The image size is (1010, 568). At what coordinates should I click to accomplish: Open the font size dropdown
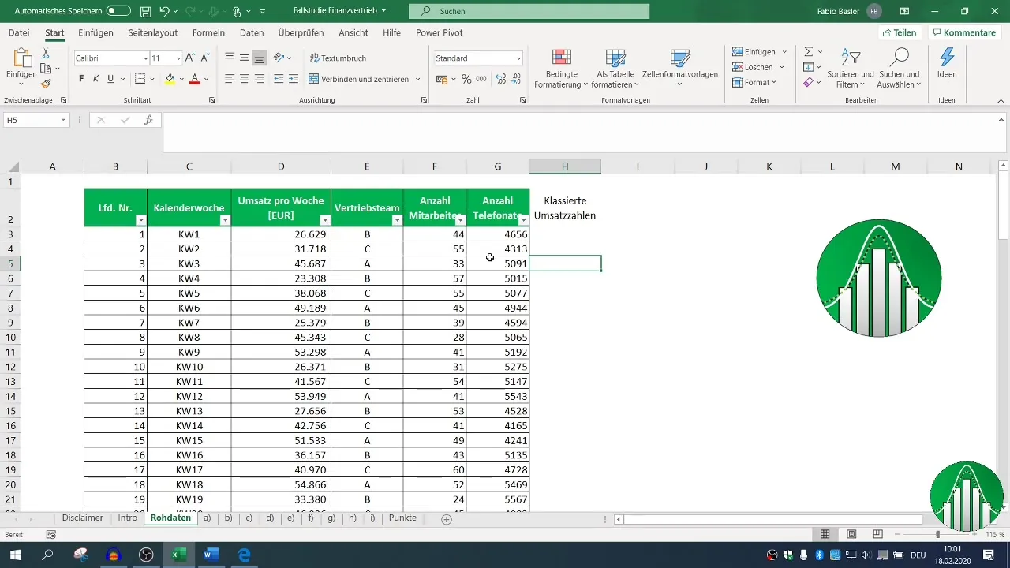click(178, 58)
